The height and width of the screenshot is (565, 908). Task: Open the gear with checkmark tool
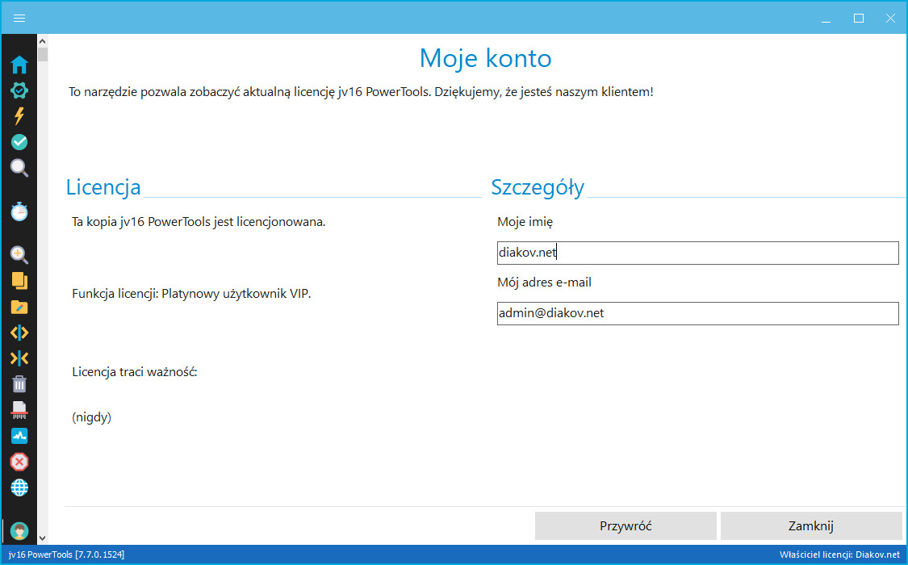click(x=19, y=90)
